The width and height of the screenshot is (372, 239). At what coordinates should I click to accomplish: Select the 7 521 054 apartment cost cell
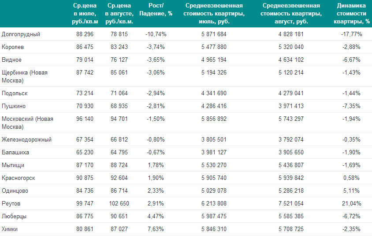[291, 203]
